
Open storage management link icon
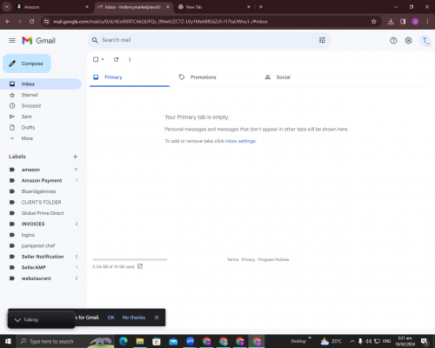(140, 266)
